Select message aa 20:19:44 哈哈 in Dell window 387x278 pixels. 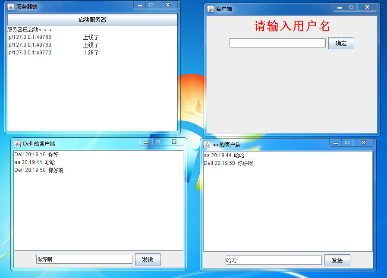[x=35, y=162]
